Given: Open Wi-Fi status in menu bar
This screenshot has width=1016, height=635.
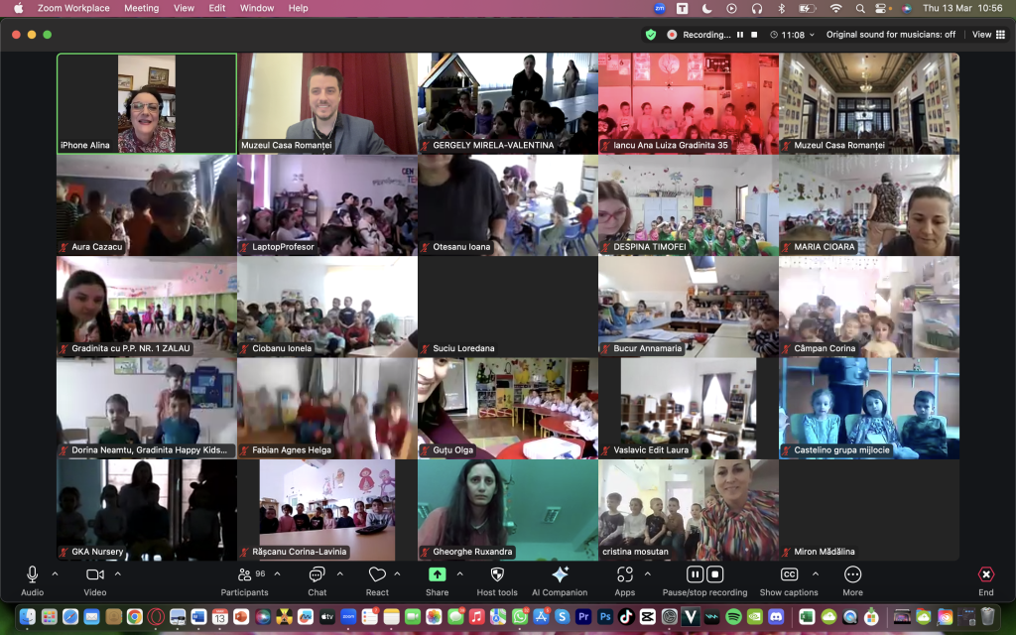Looking at the screenshot, I should tap(835, 8).
